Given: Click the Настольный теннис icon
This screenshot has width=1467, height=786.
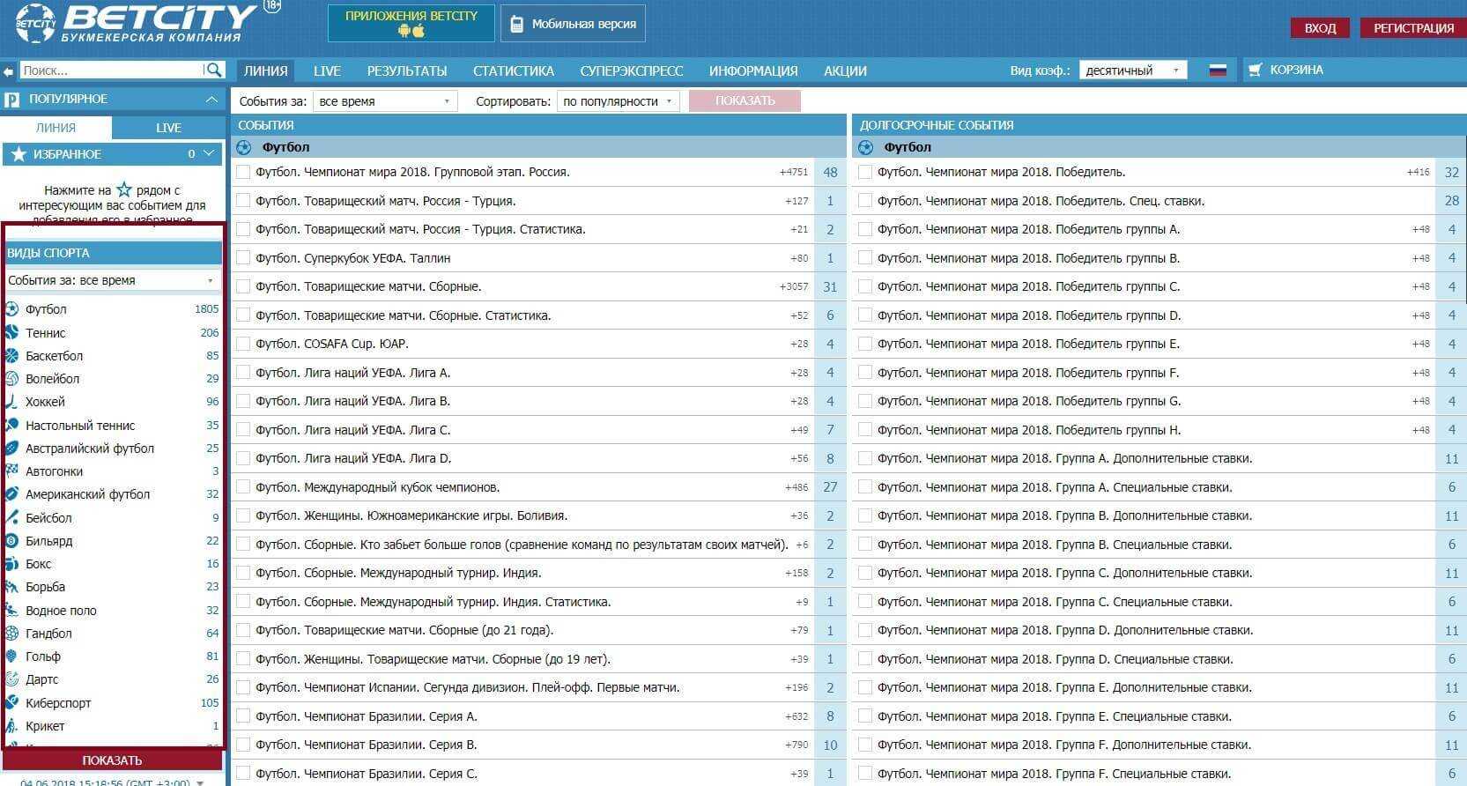Looking at the screenshot, I should (x=11, y=425).
